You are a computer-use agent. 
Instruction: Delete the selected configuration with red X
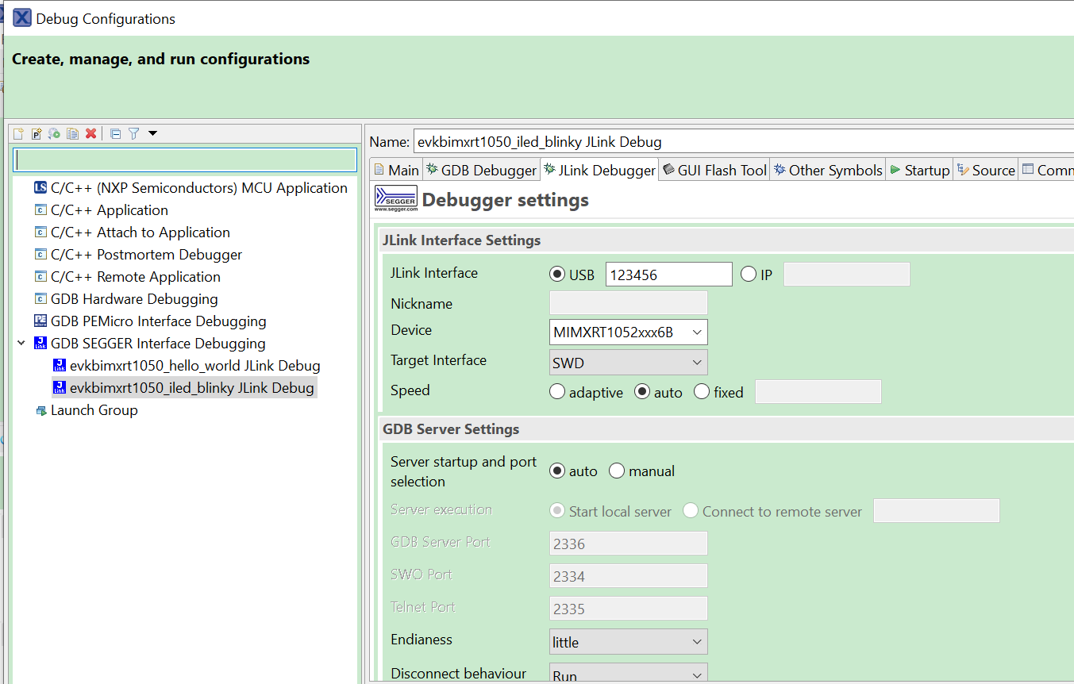[x=91, y=134]
